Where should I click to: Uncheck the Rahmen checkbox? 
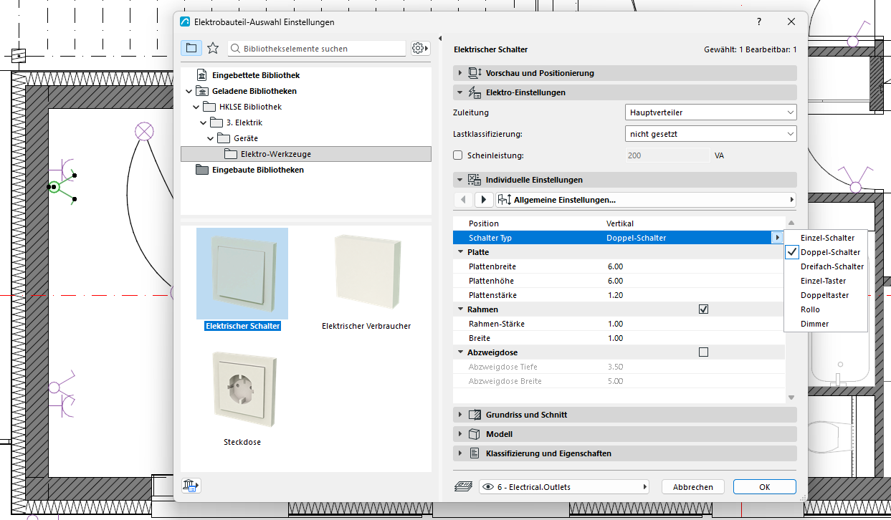click(x=703, y=309)
